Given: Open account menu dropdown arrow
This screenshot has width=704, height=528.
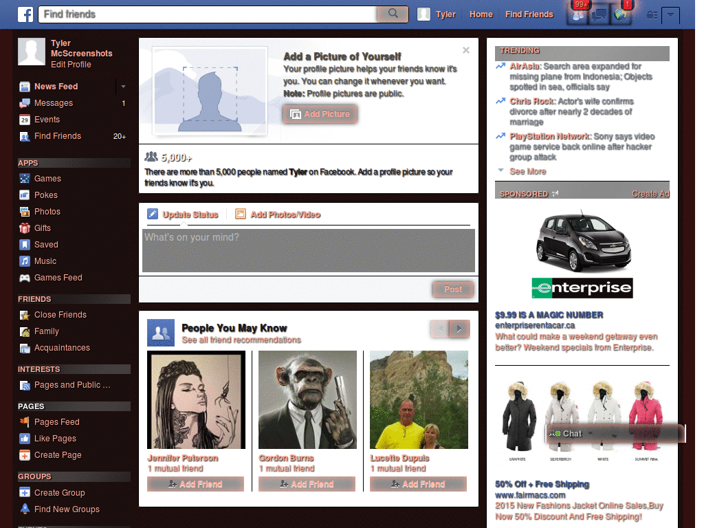Looking at the screenshot, I should tap(670, 15).
